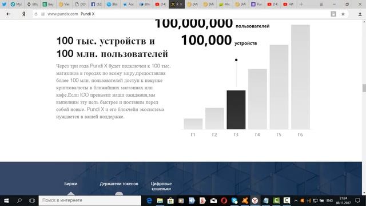The height and width of the screenshot is (206, 366).
Task: Click the Держатели токенов label
Action: (x=119, y=184)
